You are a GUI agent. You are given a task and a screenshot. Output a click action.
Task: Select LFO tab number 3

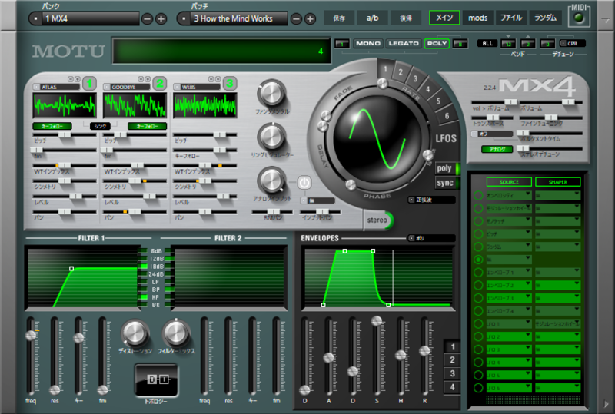point(415,79)
